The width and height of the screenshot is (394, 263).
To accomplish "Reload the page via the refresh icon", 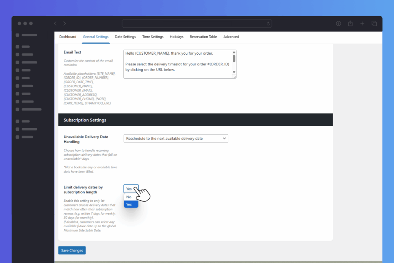I will pyautogui.click(x=268, y=23).
